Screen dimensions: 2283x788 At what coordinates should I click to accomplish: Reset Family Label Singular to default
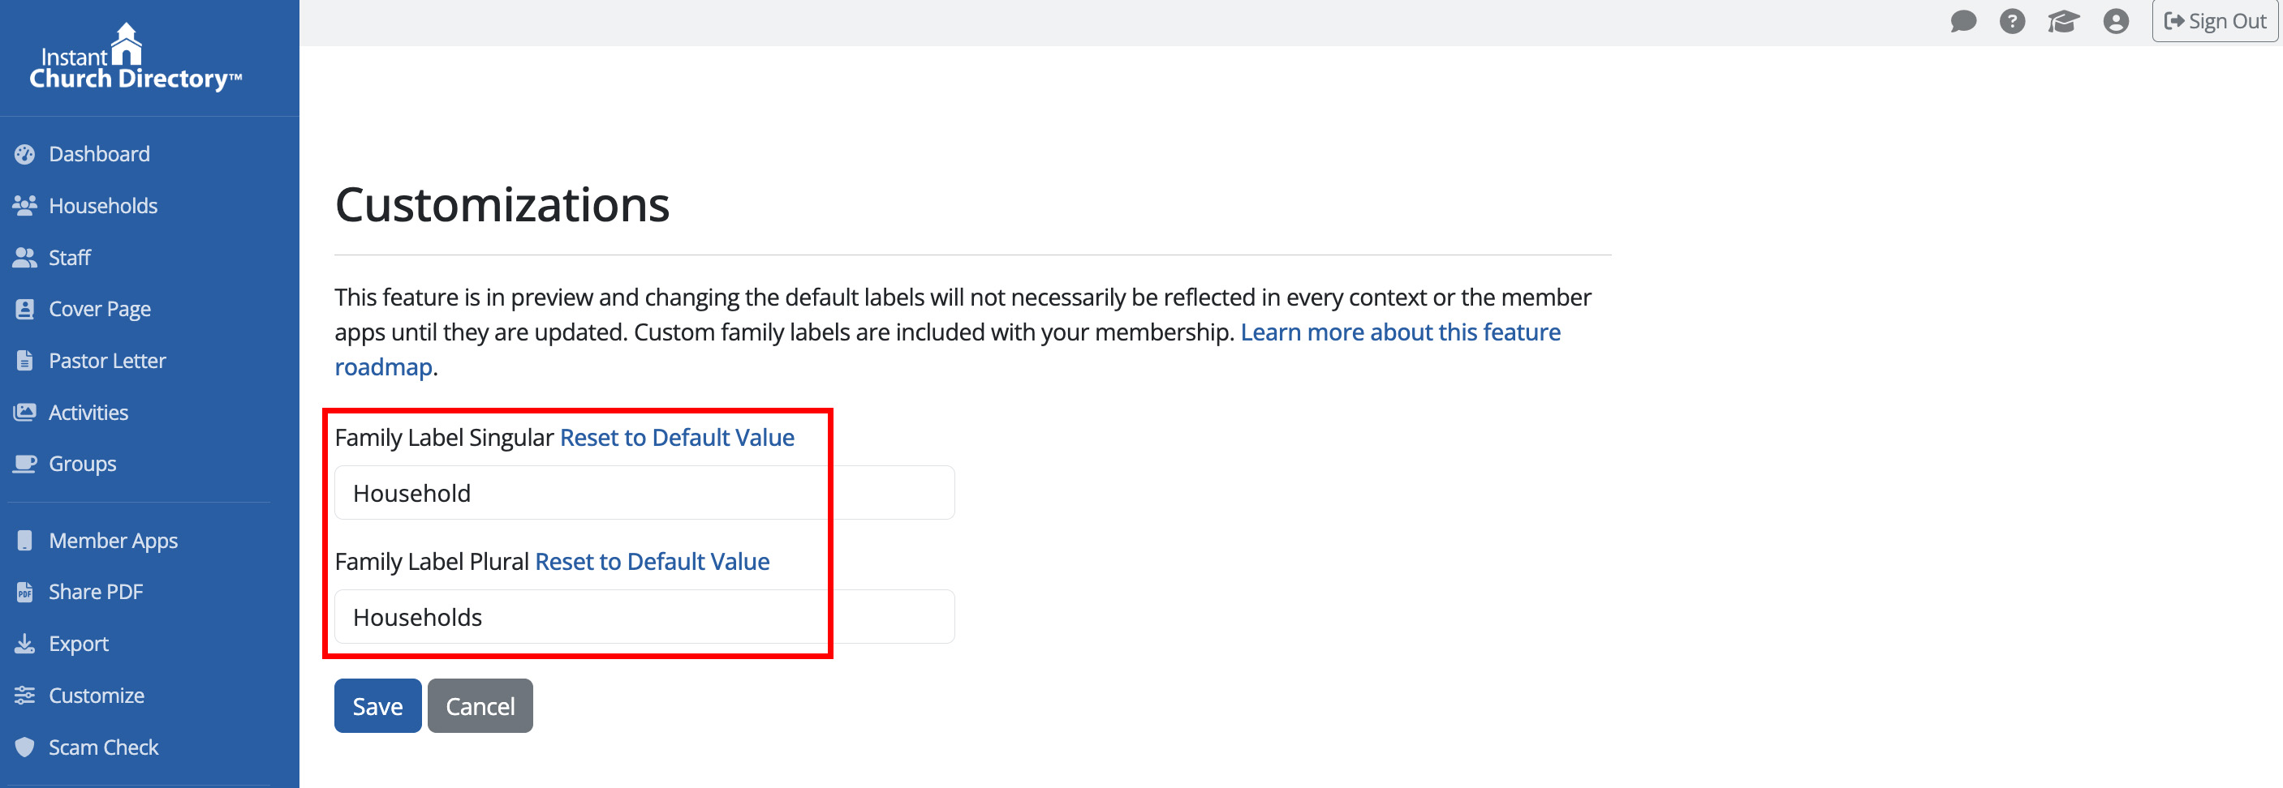(676, 438)
